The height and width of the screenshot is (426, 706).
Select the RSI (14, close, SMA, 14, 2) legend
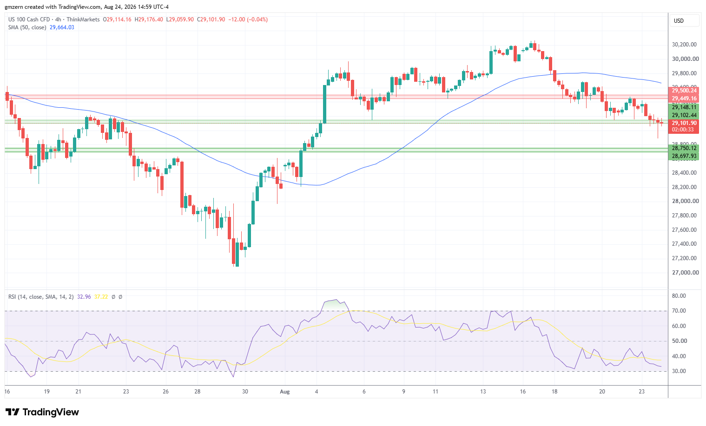click(41, 296)
